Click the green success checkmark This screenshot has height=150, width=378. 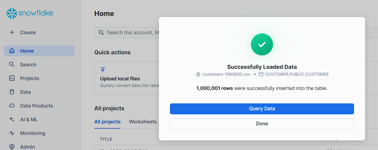coord(262,44)
